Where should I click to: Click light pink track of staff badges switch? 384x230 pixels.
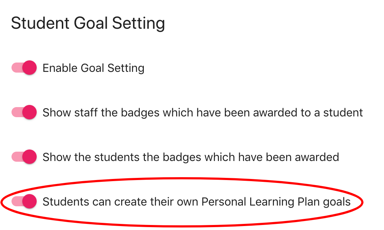(16, 112)
